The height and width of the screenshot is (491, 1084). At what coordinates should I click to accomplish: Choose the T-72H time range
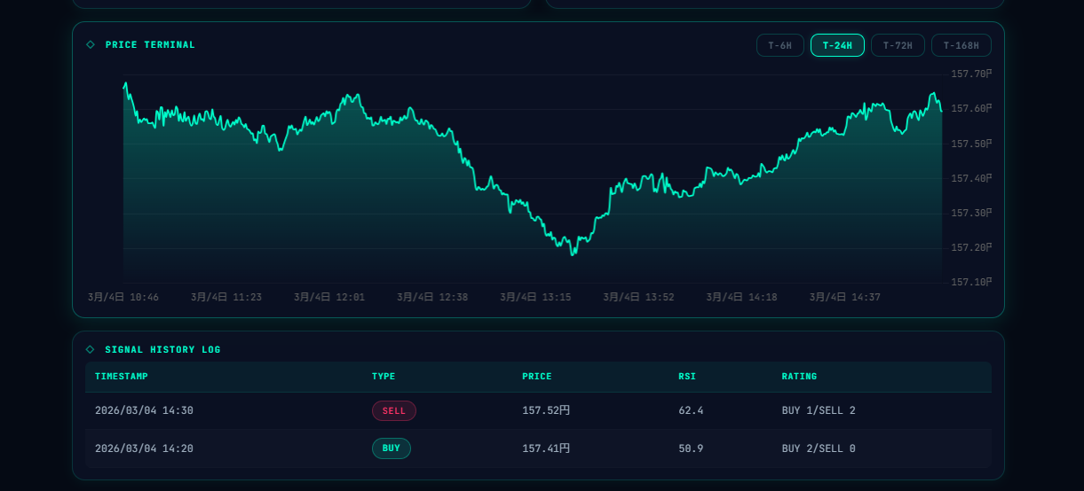(x=897, y=45)
